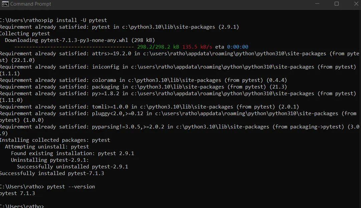This screenshot has height=208, width=361.
Task: Click the 'pip install -U pytest' command line
Action: (53, 20)
